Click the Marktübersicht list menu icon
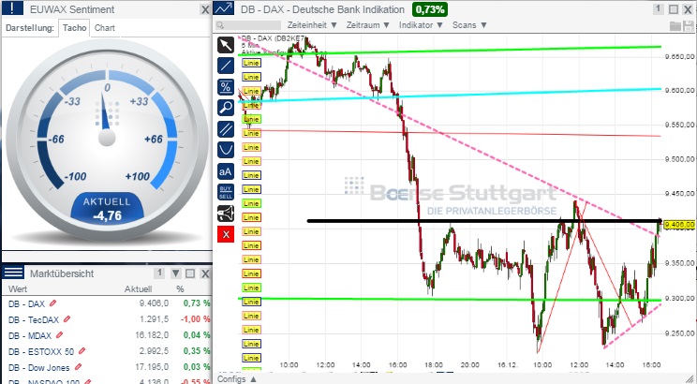Screen dimensions: 697x384 [13, 273]
